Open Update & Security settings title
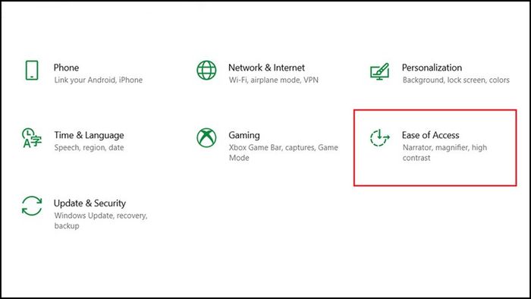531x299 pixels. (90, 203)
